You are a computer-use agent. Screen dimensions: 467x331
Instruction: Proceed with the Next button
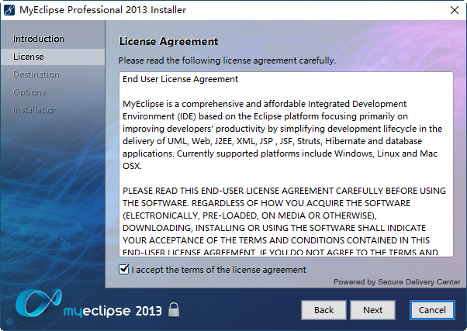pyautogui.click(x=372, y=310)
